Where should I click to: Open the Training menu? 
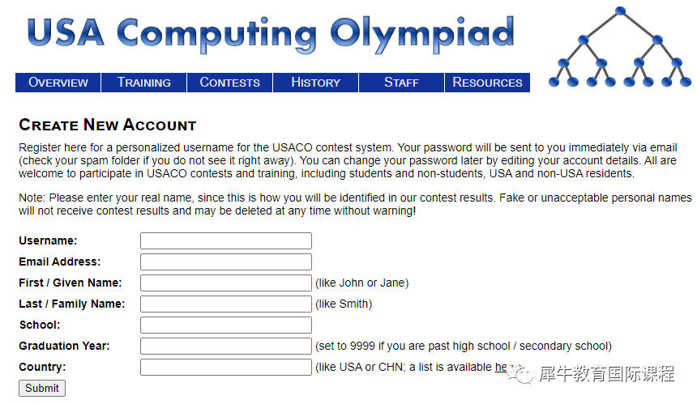pyautogui.click(x=144, y=83)
